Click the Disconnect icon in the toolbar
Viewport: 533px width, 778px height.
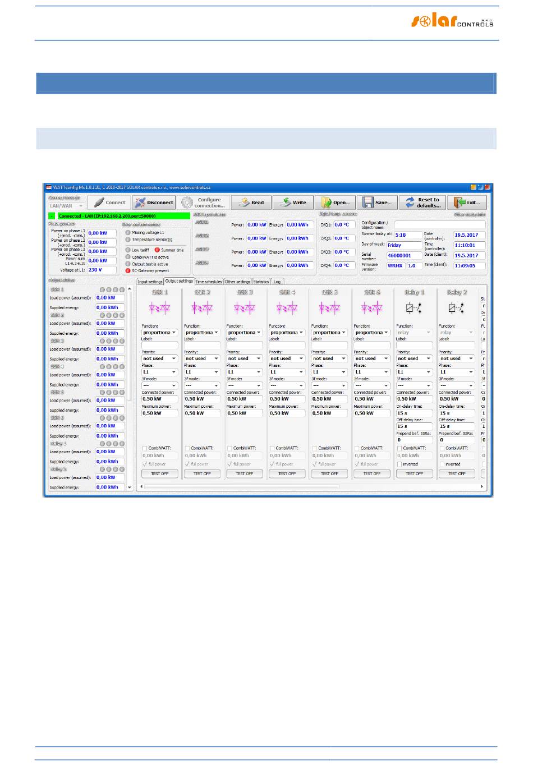[140, 202]
